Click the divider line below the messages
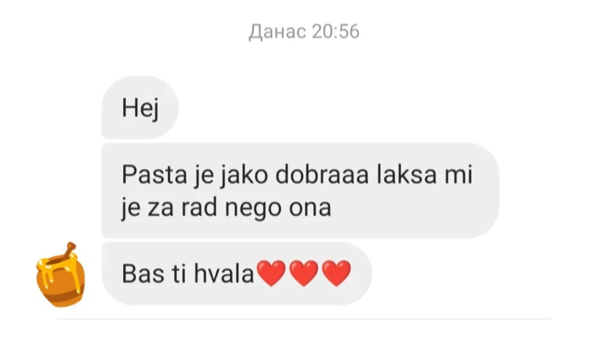Viewport: 613px width, 342px height. point(304,319)
